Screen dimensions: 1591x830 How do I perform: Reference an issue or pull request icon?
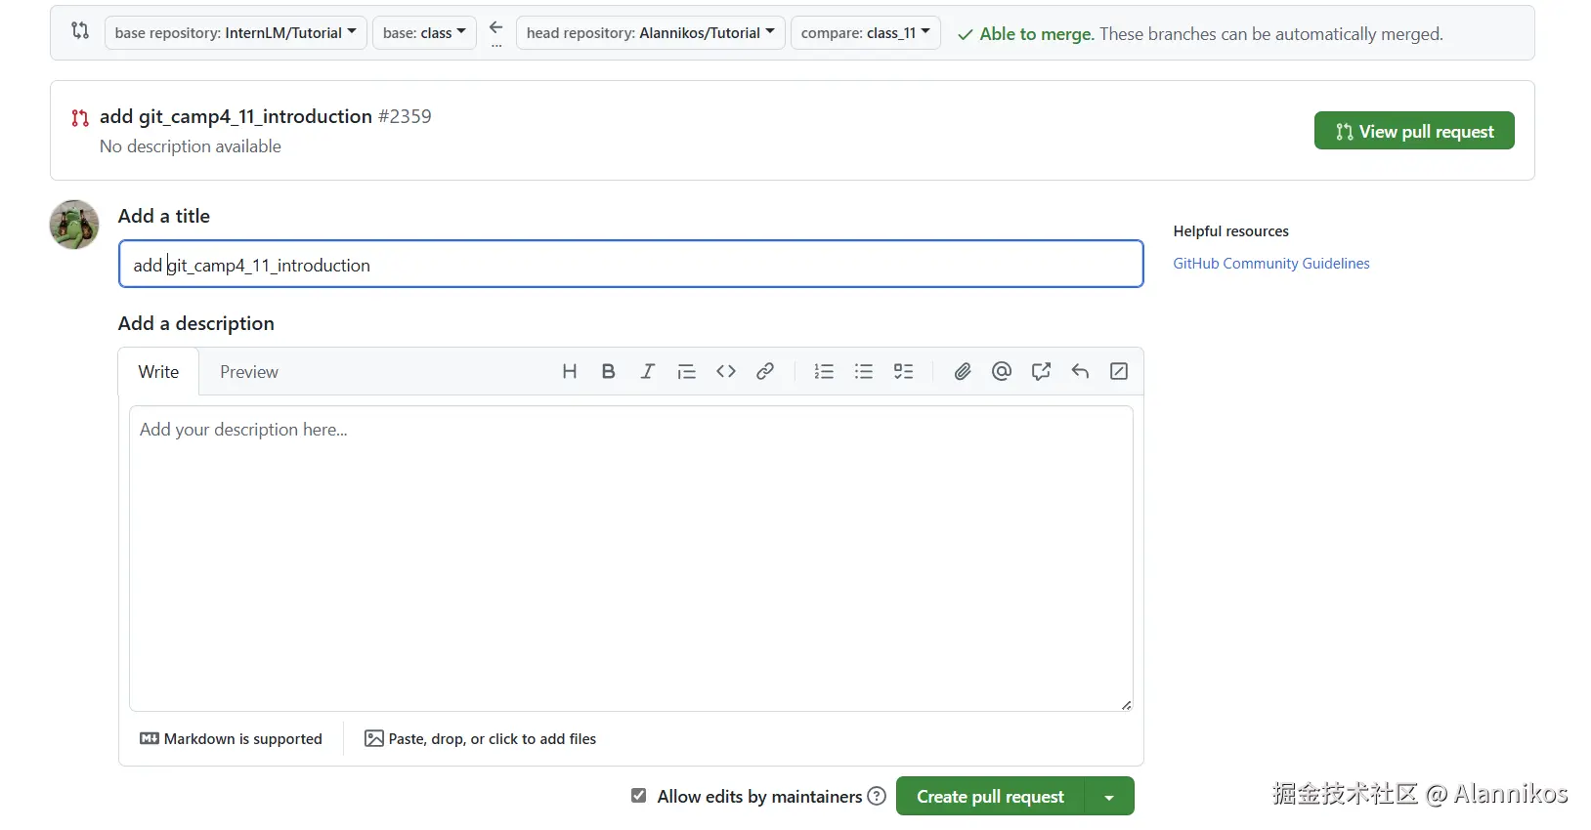tap(1041, 371)
